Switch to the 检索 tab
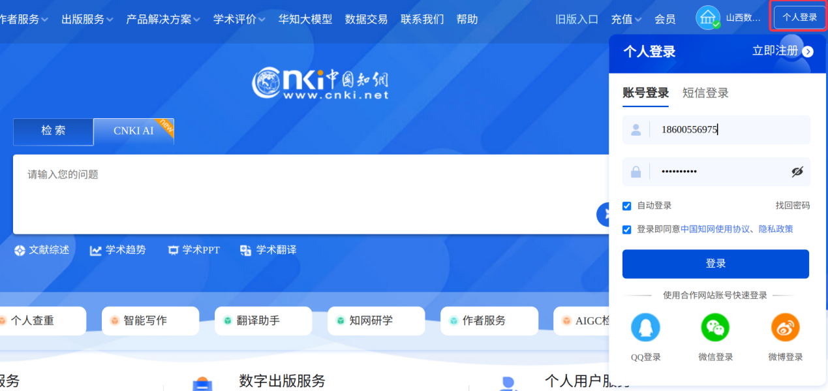This screenshot has width=828, height=391. pos(54,131)
